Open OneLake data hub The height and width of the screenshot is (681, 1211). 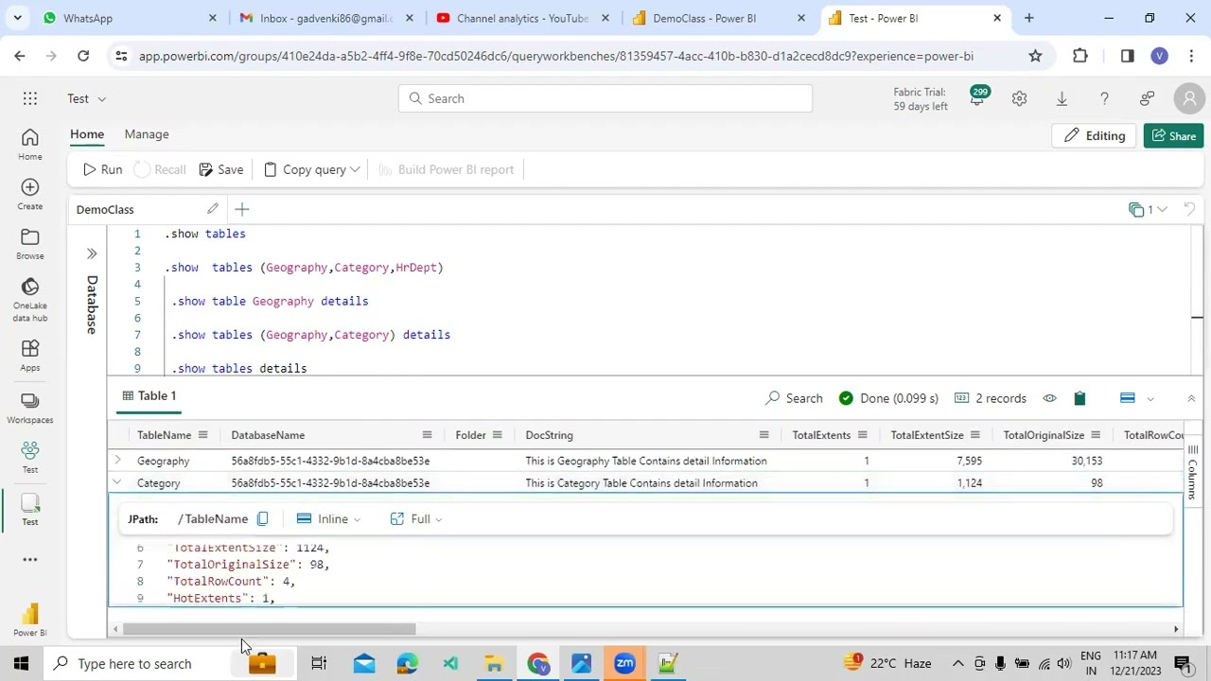pyautogui.click(x=30, y=299)
